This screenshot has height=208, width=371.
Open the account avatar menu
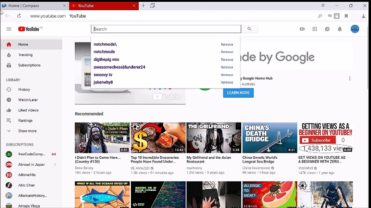pyautogui.click(x=355, y=29)
